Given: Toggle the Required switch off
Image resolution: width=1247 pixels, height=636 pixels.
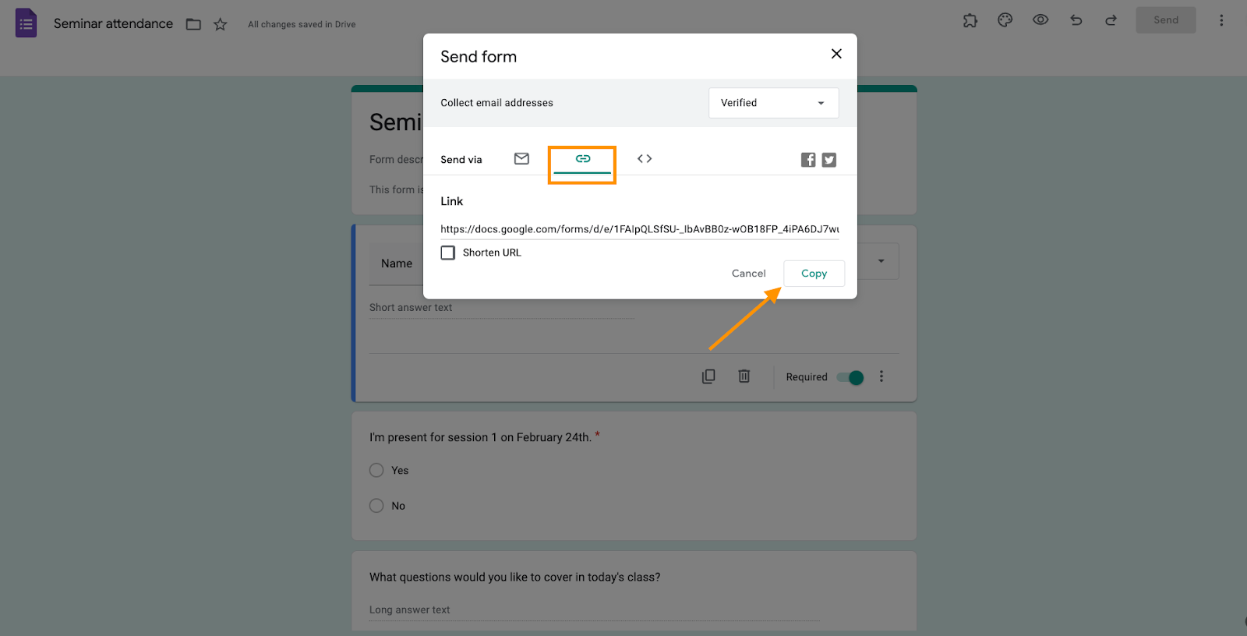Looking at the screenshot, I should tap(850, 377).
